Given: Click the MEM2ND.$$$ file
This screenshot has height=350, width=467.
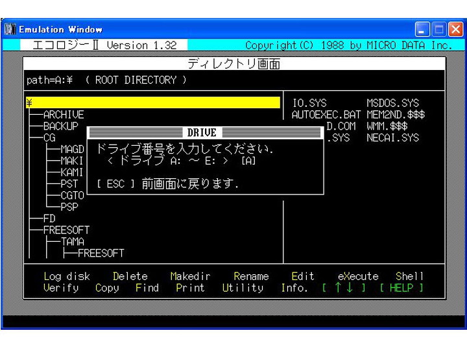Looking at the screenshot, I should pos(396,115).
